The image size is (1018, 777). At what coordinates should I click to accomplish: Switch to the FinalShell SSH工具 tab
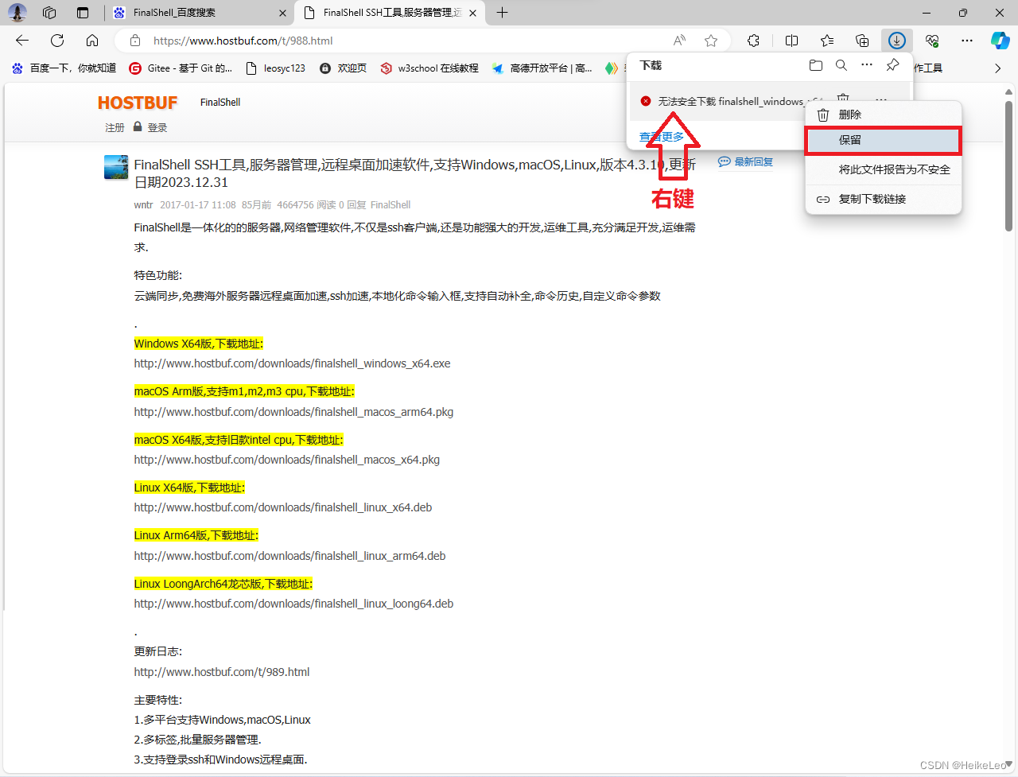point(390,13)
